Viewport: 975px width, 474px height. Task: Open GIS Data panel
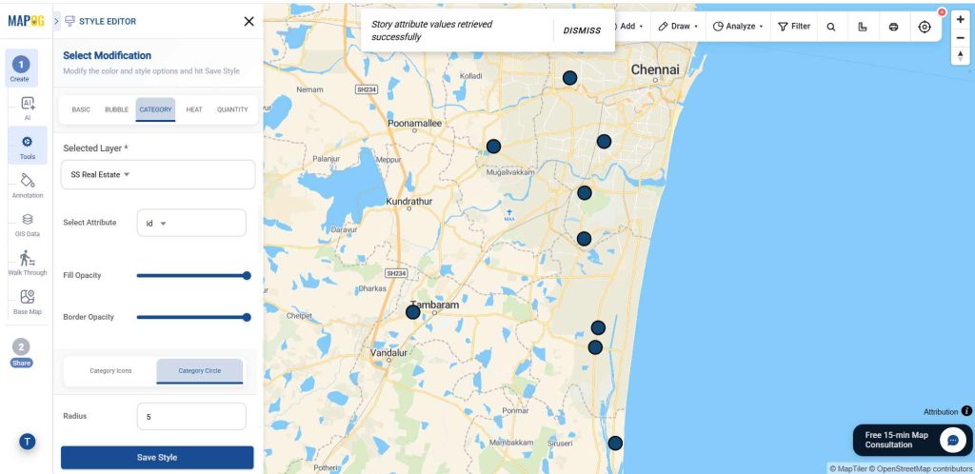(x=28, y=225)
